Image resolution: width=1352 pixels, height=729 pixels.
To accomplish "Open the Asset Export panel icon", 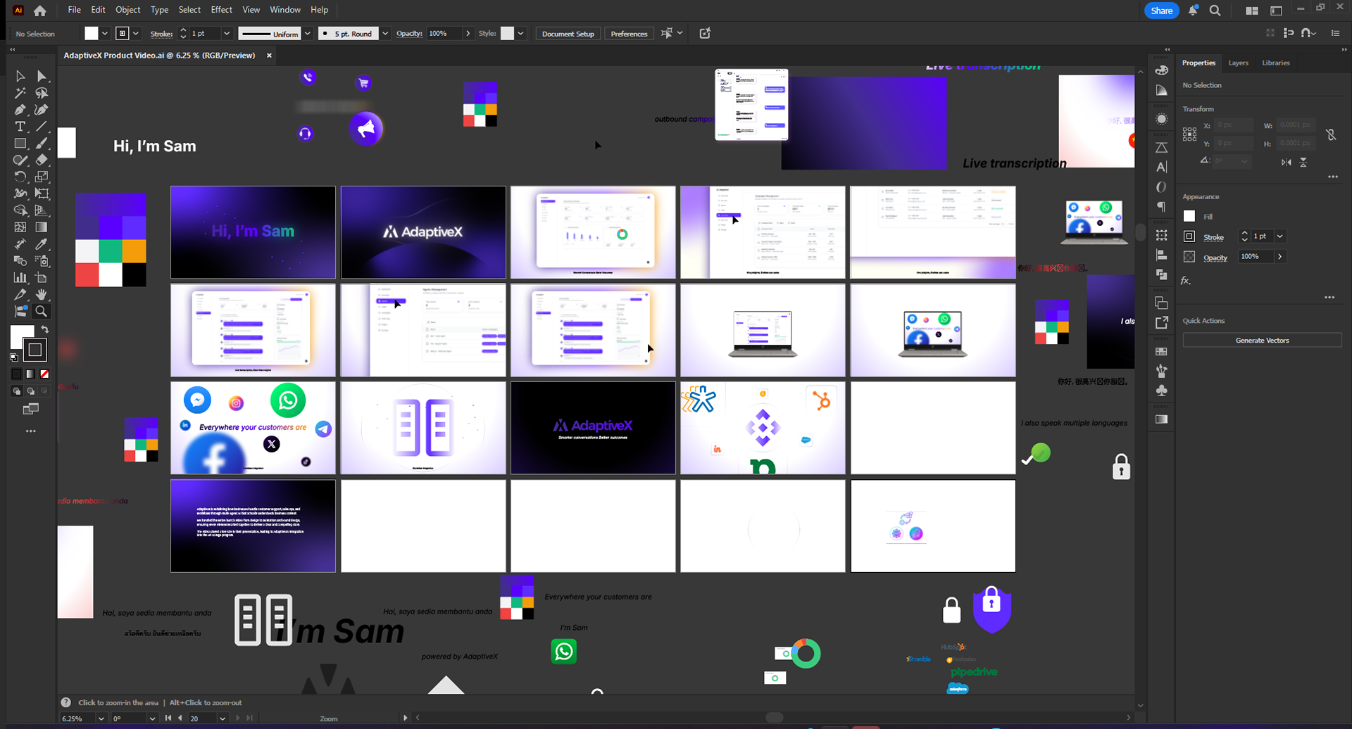I will (x=1162, y=323).
